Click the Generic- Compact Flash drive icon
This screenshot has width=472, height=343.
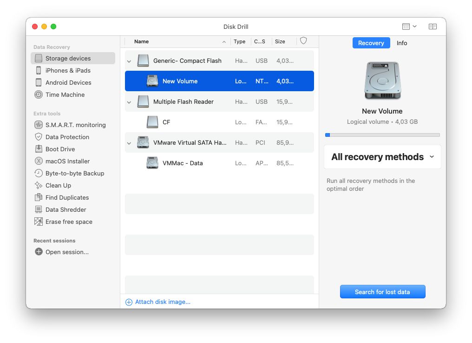143,61
